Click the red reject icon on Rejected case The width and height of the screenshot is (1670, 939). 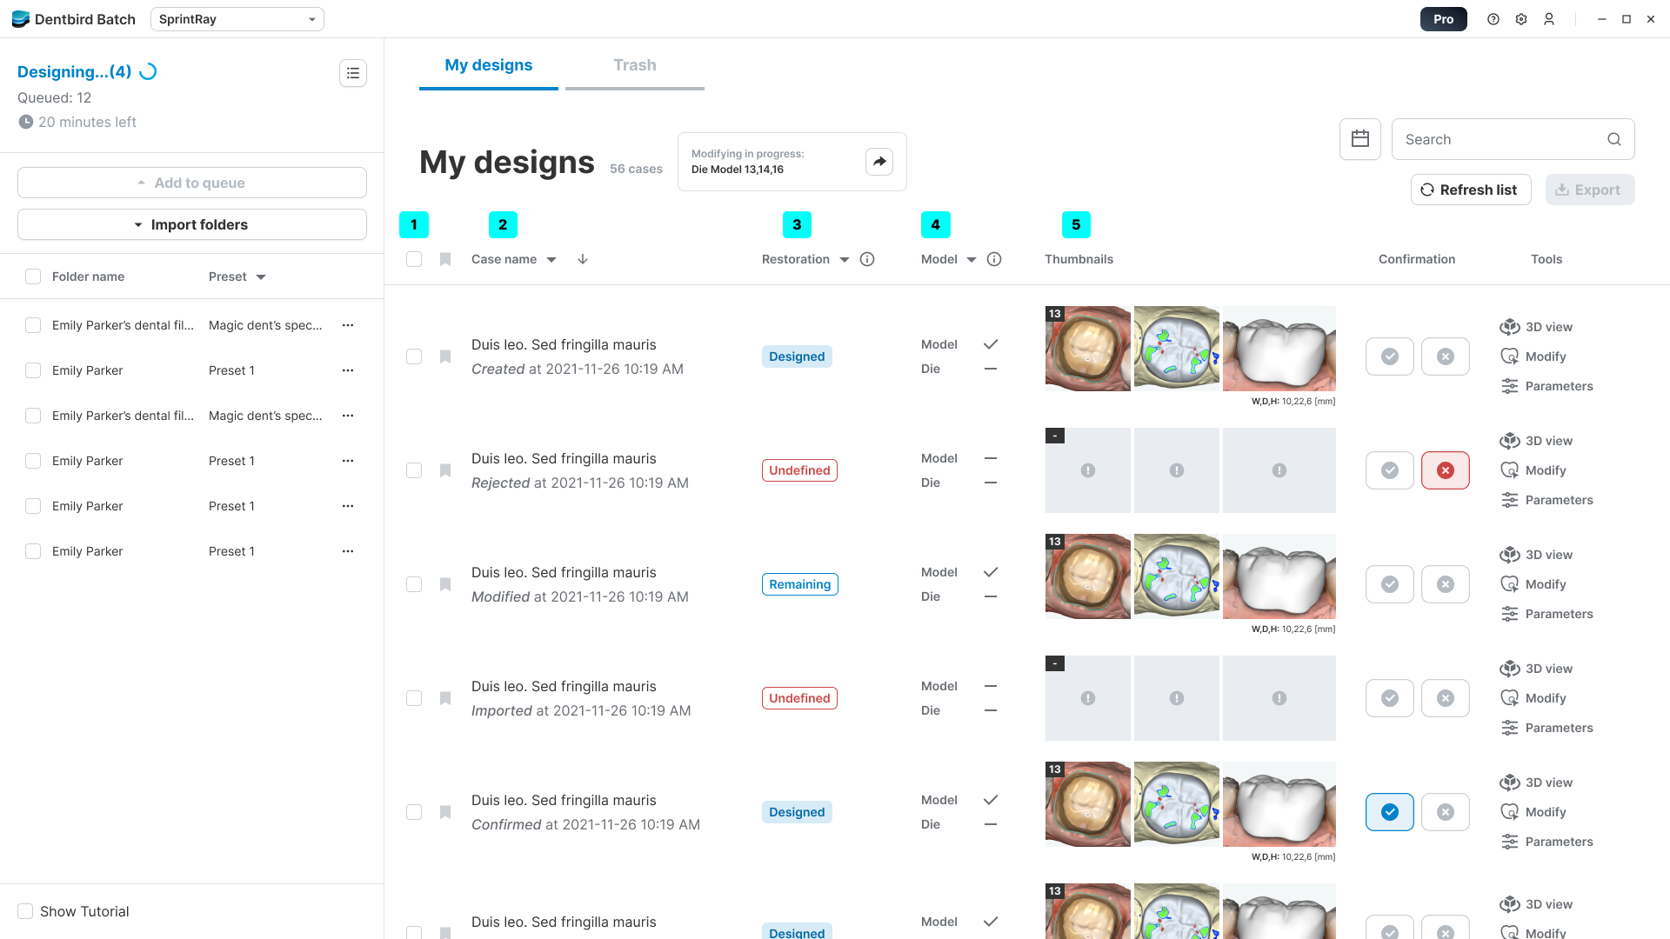[x=1445, y=470]
